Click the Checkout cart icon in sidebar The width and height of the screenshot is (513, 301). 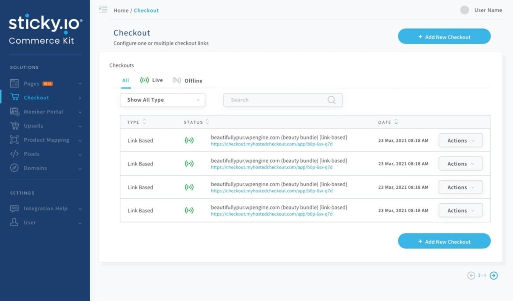14,97
